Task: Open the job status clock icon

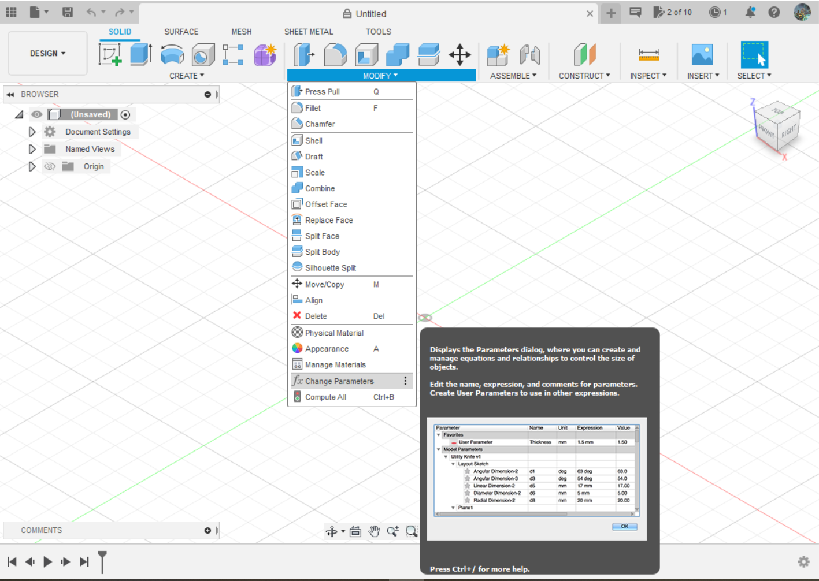Action: pyautogui.click(x=715, y=12)
